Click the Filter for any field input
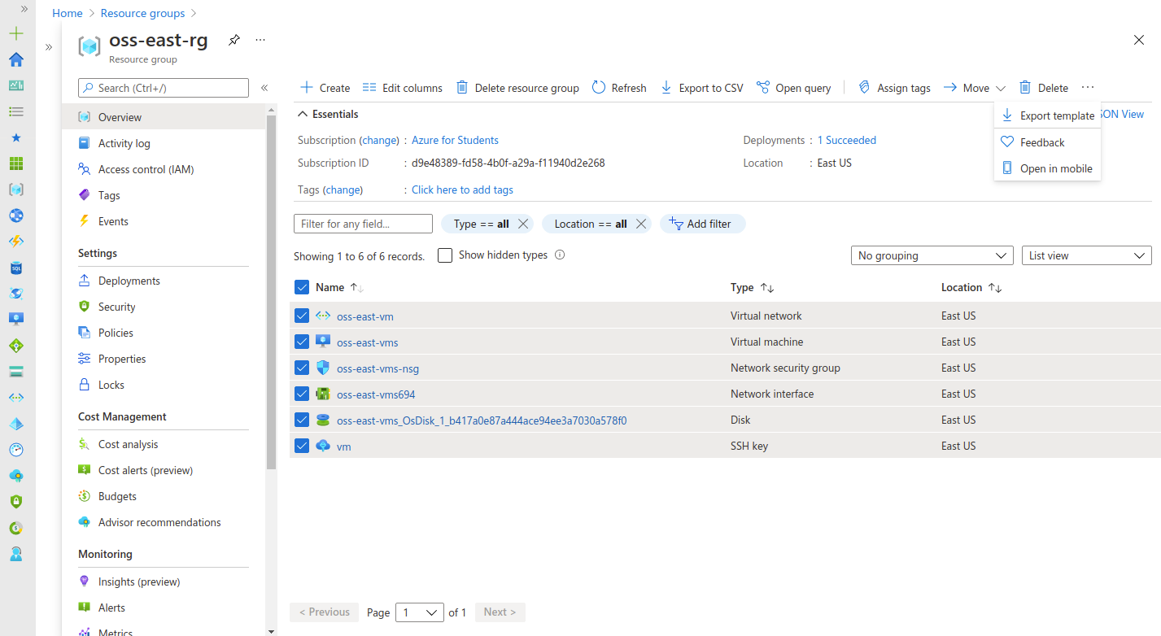 tap(363, 224)
